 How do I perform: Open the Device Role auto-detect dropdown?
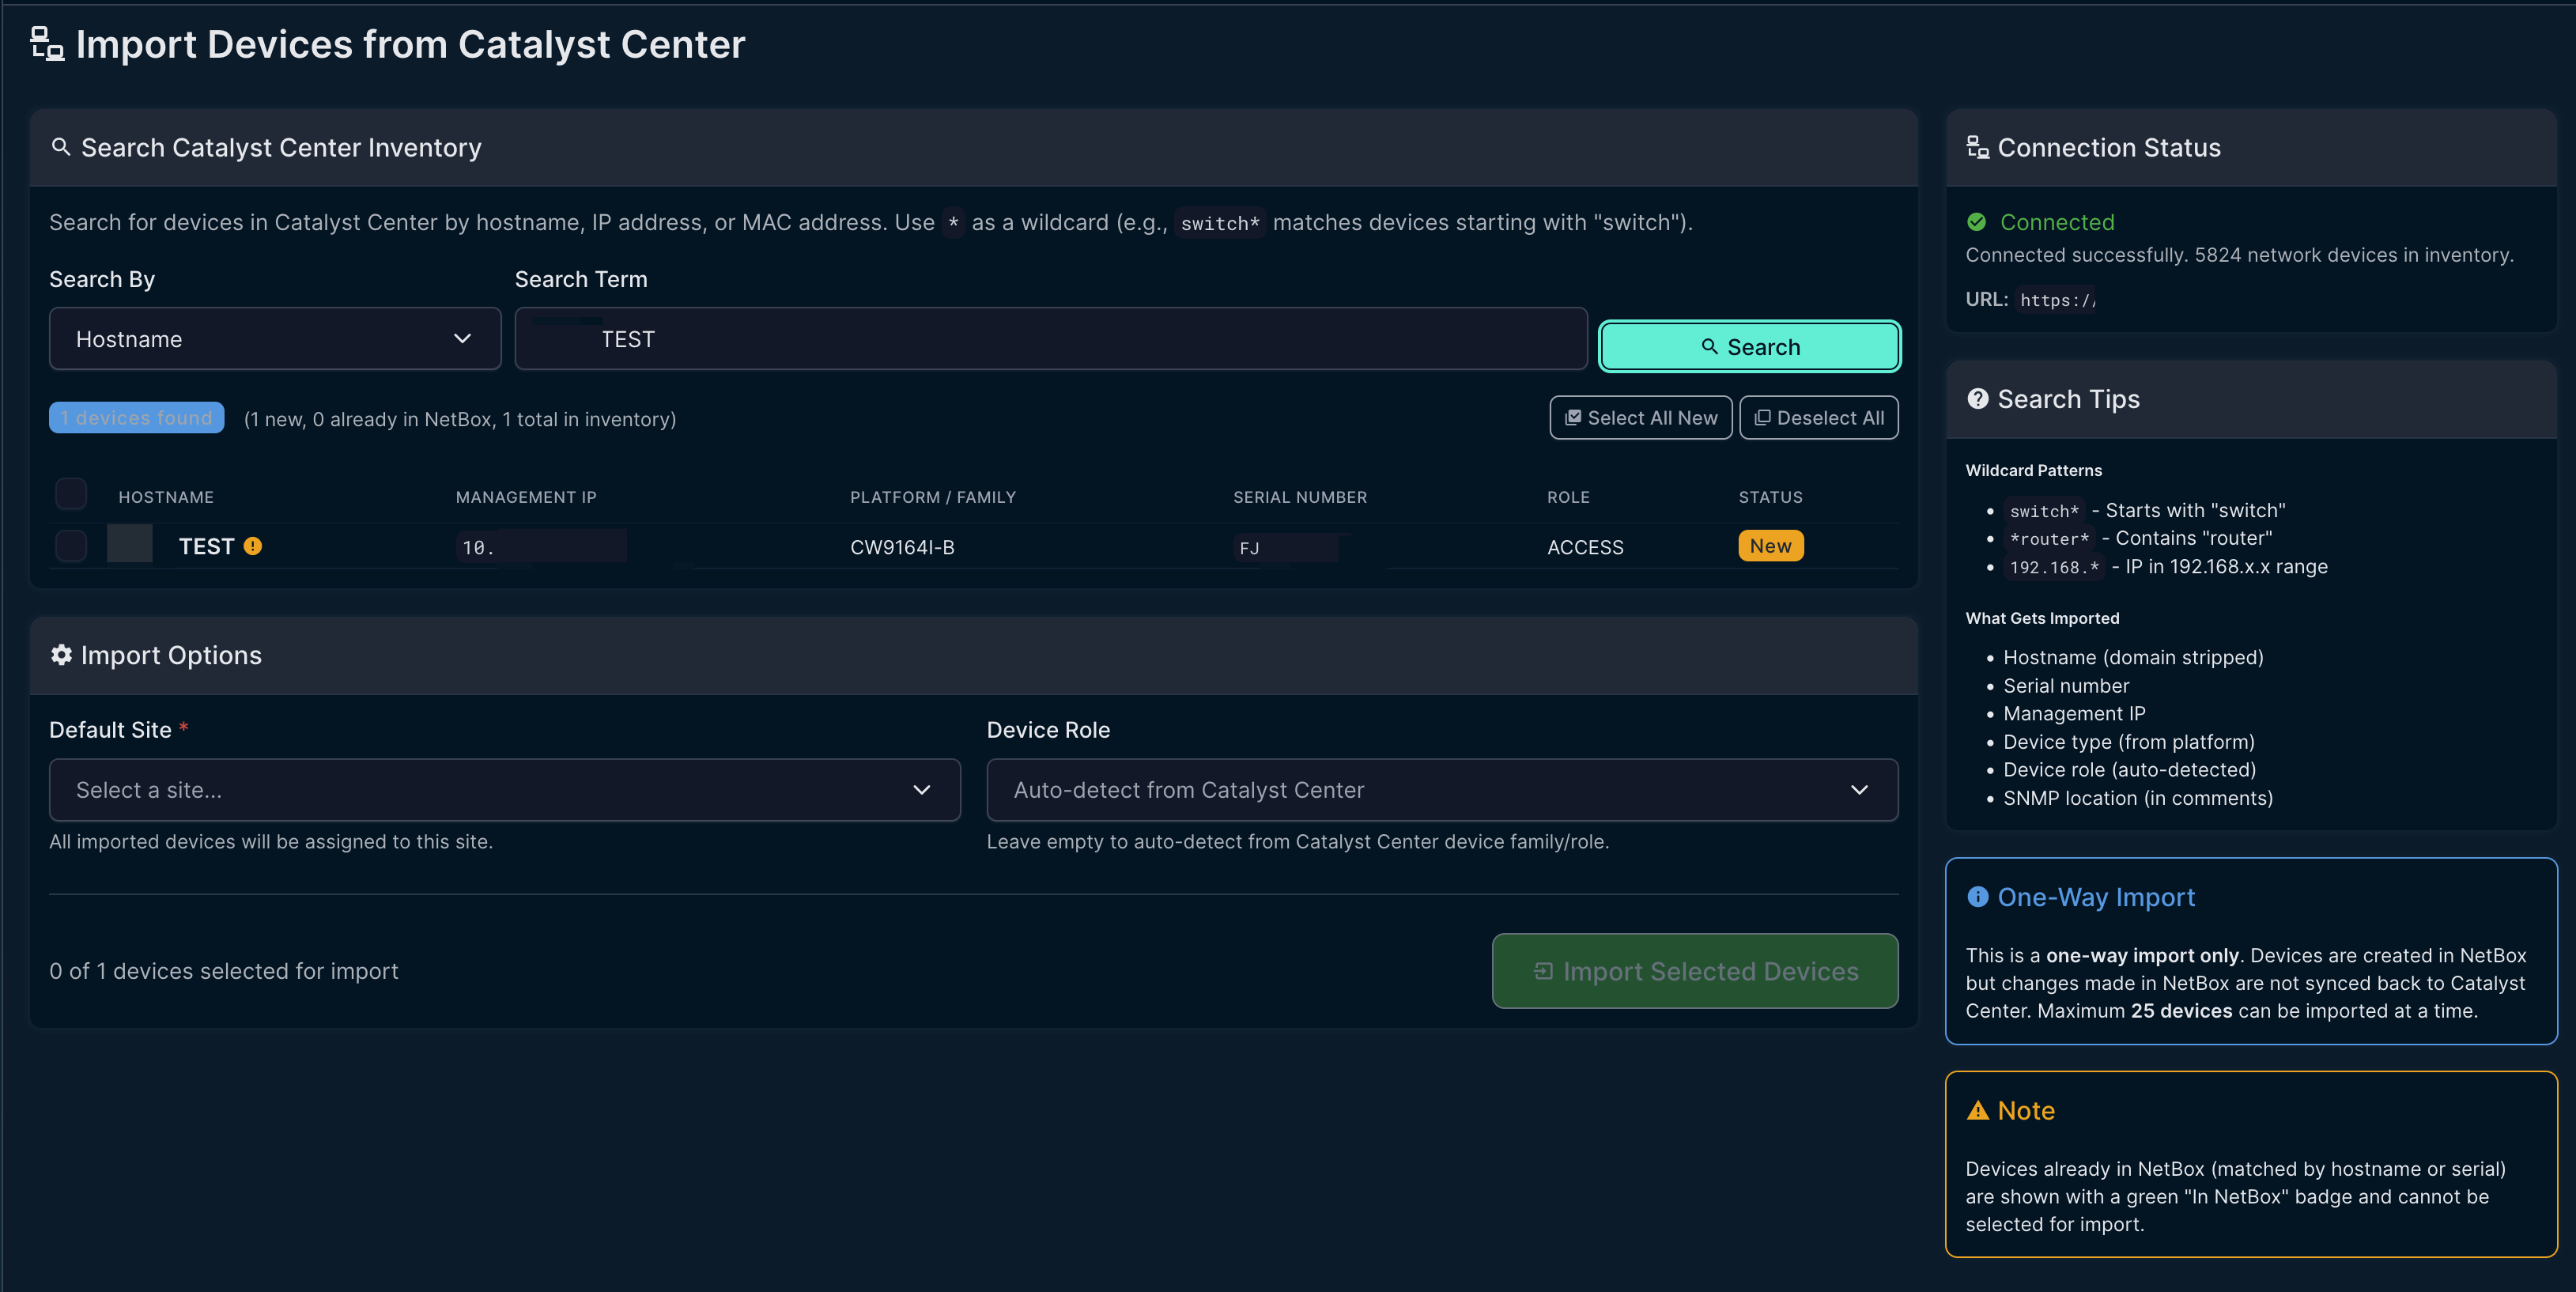[x=1441, y=790]
